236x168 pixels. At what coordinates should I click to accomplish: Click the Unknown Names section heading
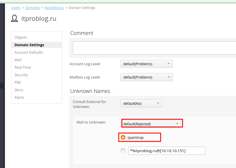click(x=90, y=91)
